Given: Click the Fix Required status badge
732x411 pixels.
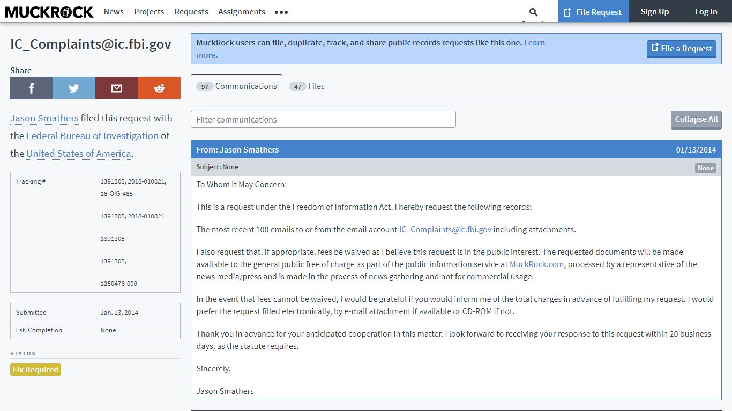Looking at the screenshot, I should (35, 370).
